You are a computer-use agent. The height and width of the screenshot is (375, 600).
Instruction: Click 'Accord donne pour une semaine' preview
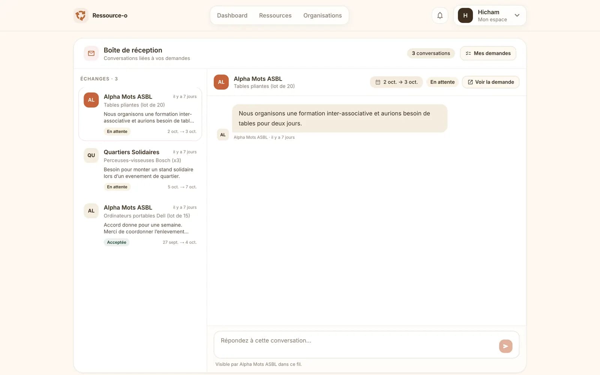tap(146, 228)
